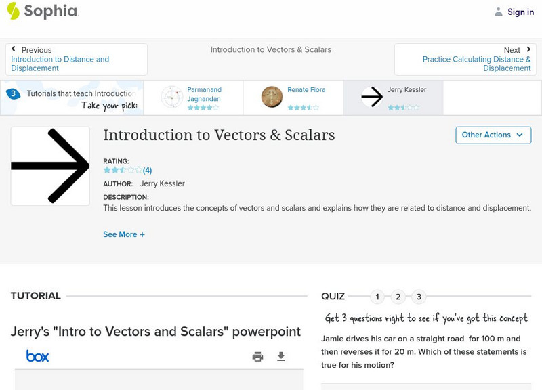Open Practice Calculating Distance & Displacement link
This screenshot has height=390, width=542.
click(476, 64)
